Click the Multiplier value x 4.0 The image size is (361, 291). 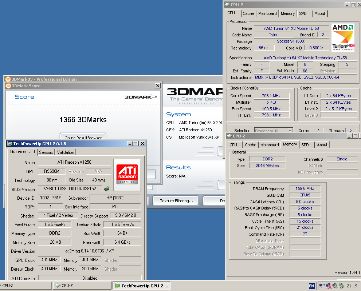pos(271,102)
